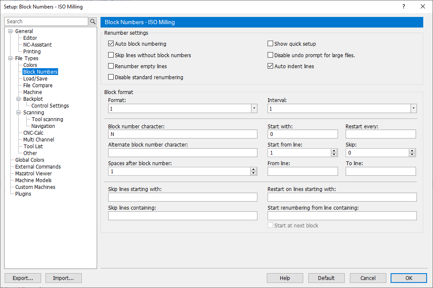Select Load/Save tree item

point(35,79)
